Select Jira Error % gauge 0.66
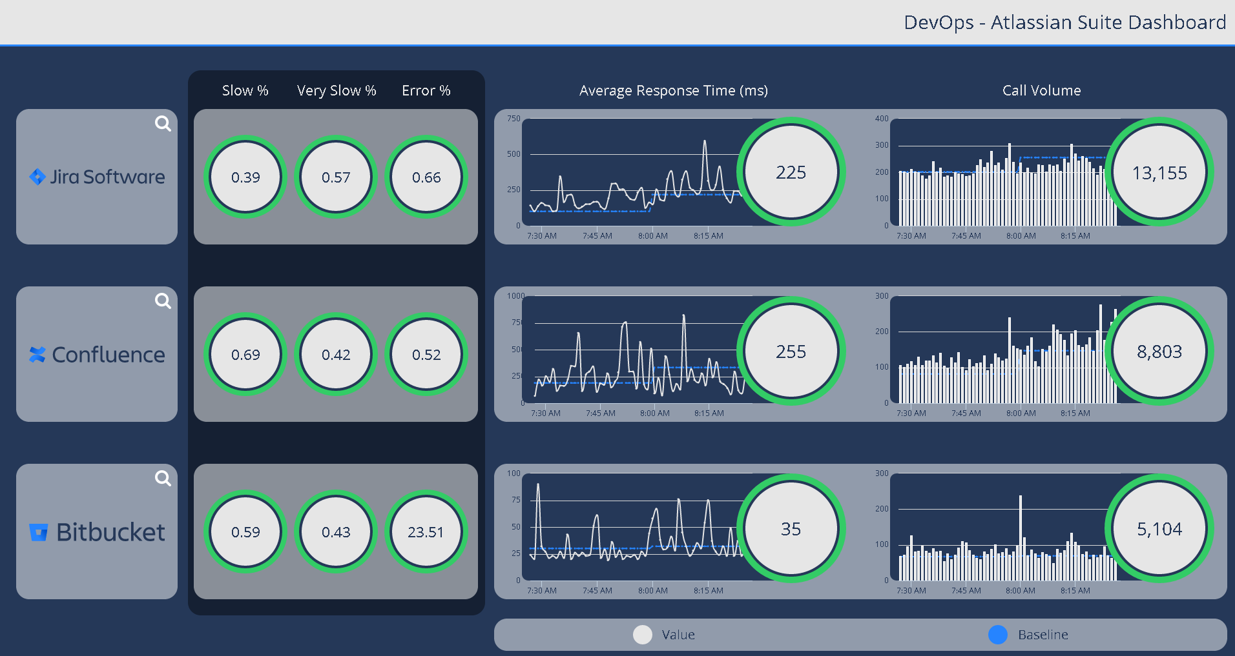Screen dimensions: 1235x656 pos(426,177)
